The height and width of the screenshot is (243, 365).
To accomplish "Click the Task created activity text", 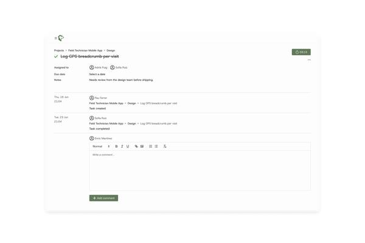I will coord(97,109).
